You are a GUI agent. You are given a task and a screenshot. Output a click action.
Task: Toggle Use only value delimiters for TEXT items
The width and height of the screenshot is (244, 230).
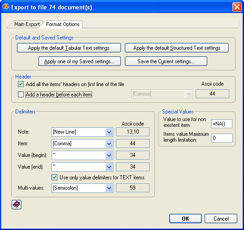click(54, 178)
